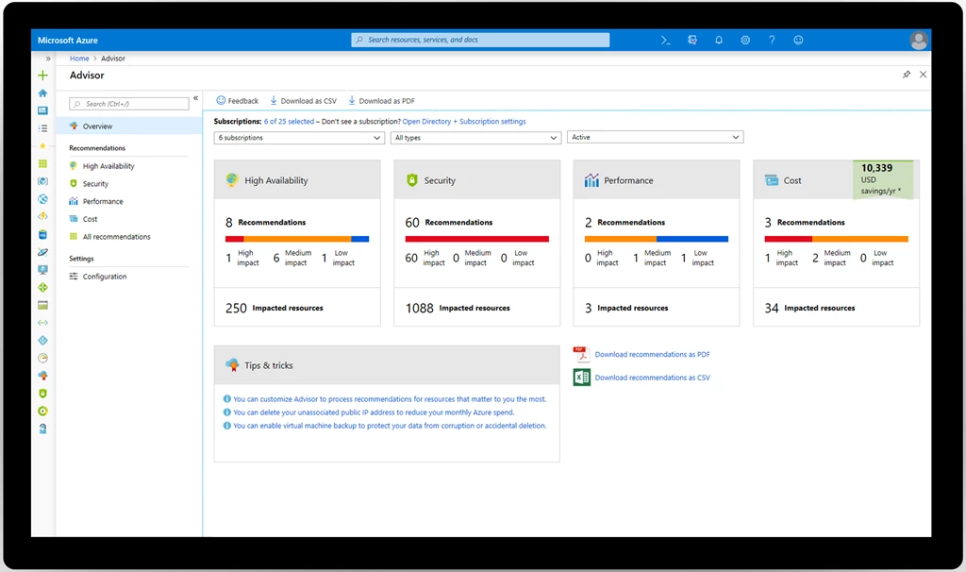Click Download as CSV in toolbar

point(303,101)
